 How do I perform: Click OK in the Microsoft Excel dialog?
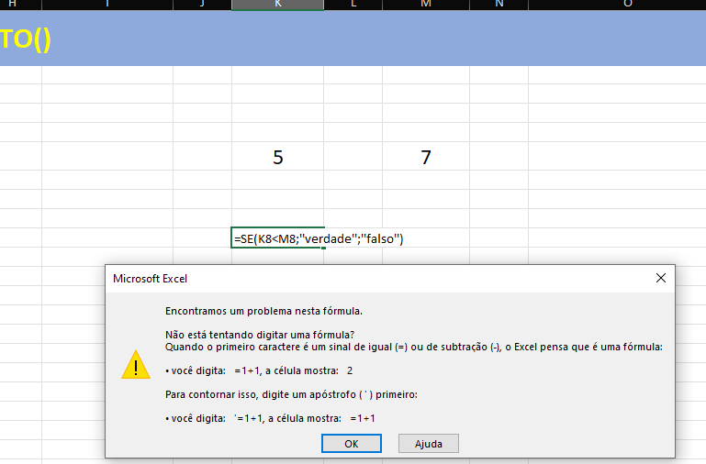tap(352, 444)
